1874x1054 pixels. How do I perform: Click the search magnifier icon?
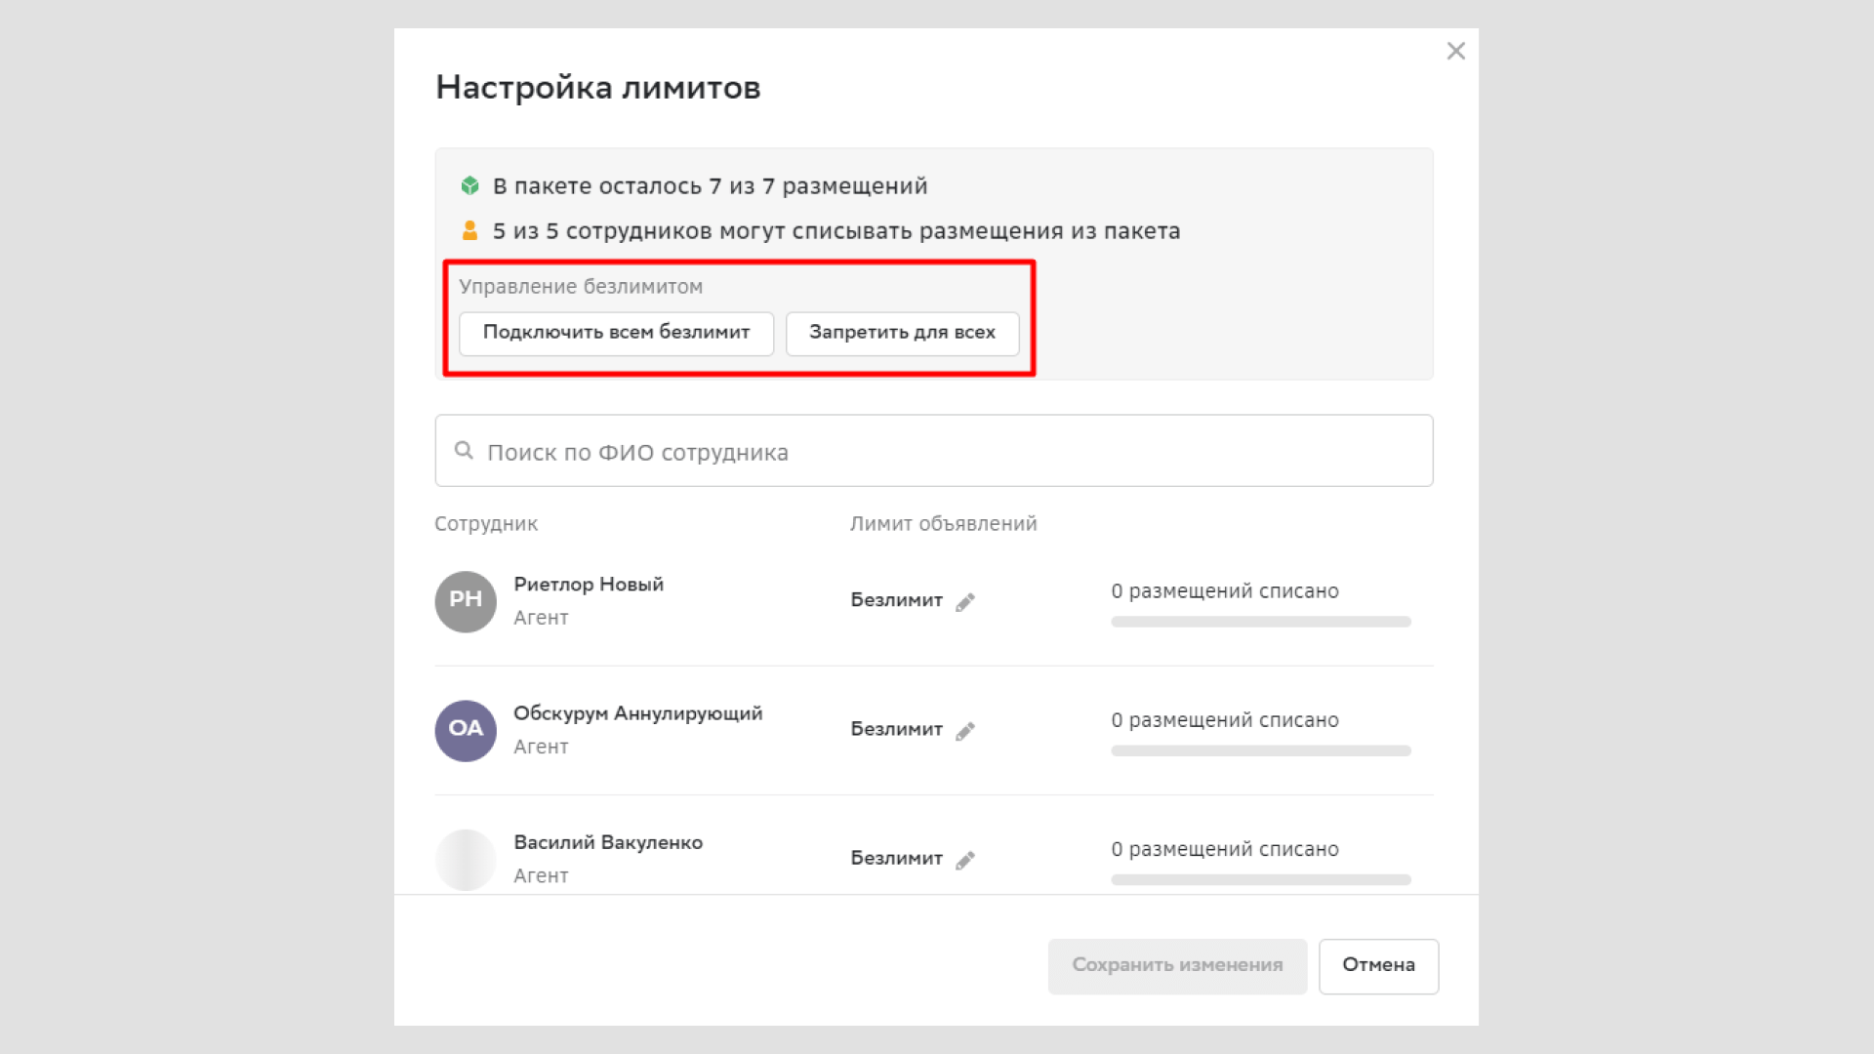coord(464,450)
